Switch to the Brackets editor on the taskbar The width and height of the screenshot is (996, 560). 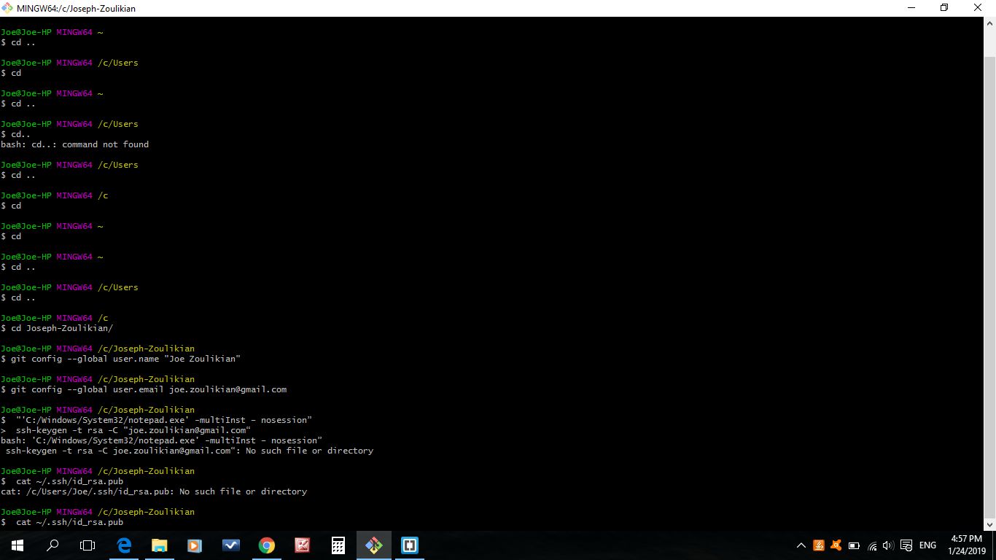click(409, 545)
